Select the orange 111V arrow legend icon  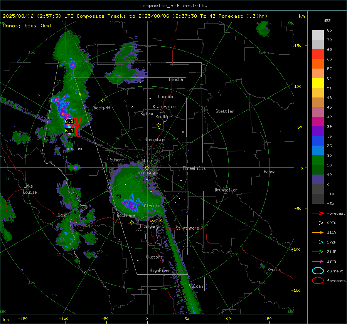coord(318,232)
